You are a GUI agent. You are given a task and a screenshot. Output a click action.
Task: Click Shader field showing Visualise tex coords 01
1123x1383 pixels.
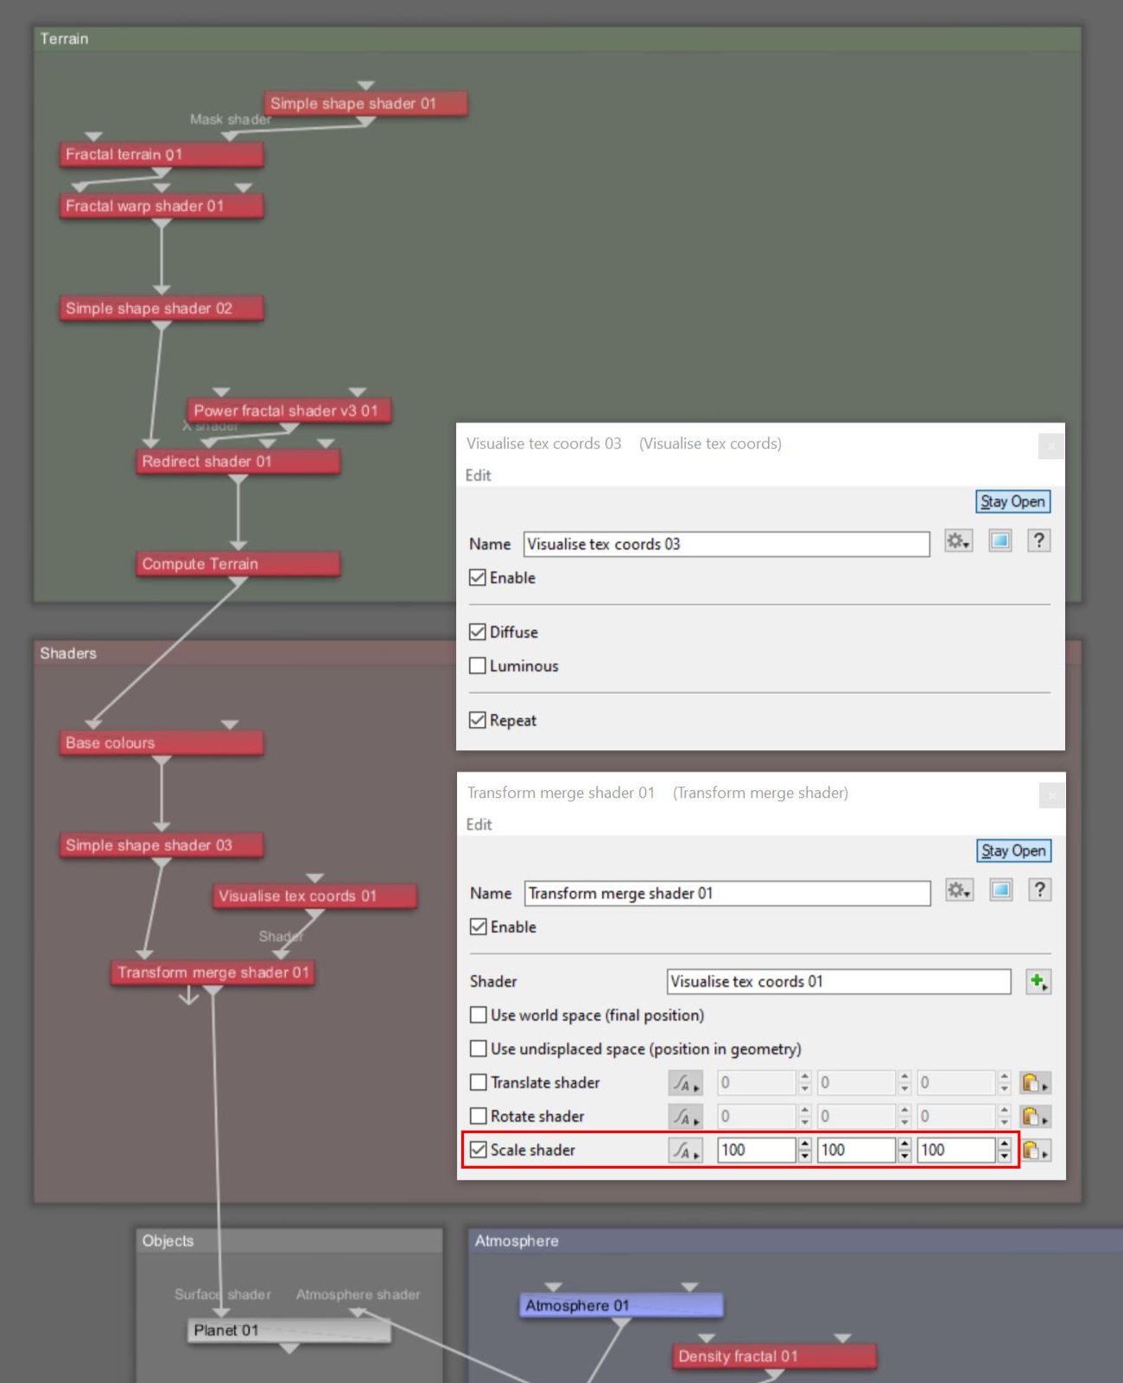pos(839,982)
